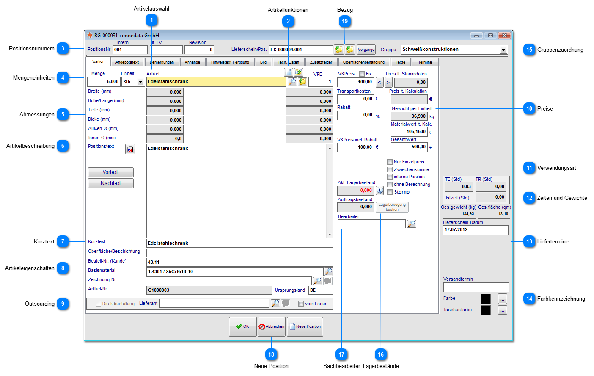Check the Zwischensumme option
This screenshot has height=376, width=594.
(x=390, y=169)
